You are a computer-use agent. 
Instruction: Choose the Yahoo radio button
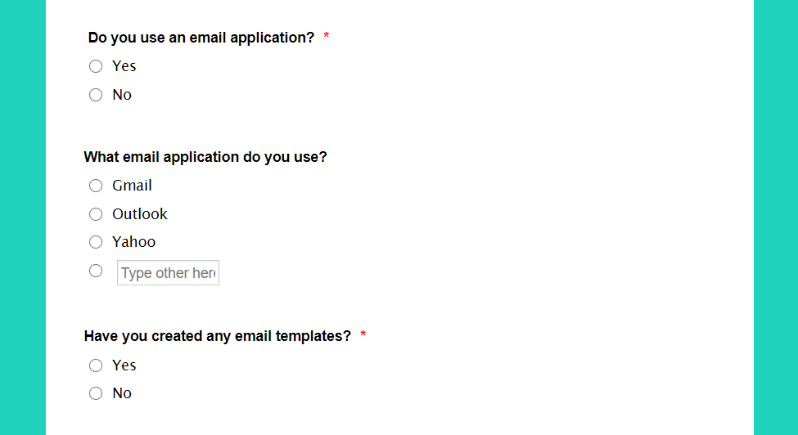(x=96, y=242)
